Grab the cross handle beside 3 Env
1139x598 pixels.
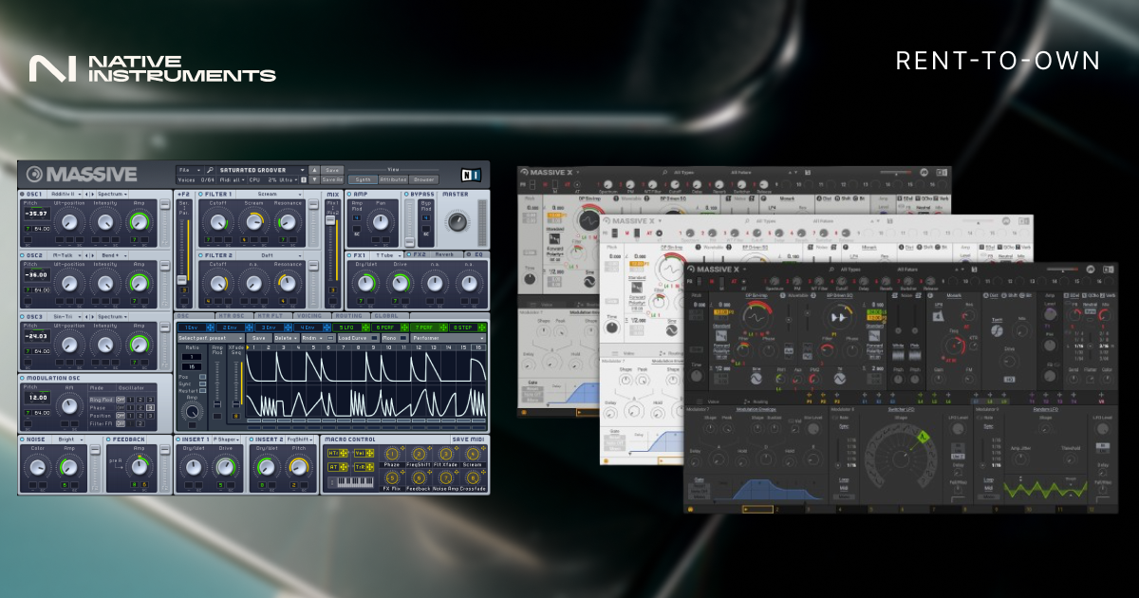(x=288, y=327)
